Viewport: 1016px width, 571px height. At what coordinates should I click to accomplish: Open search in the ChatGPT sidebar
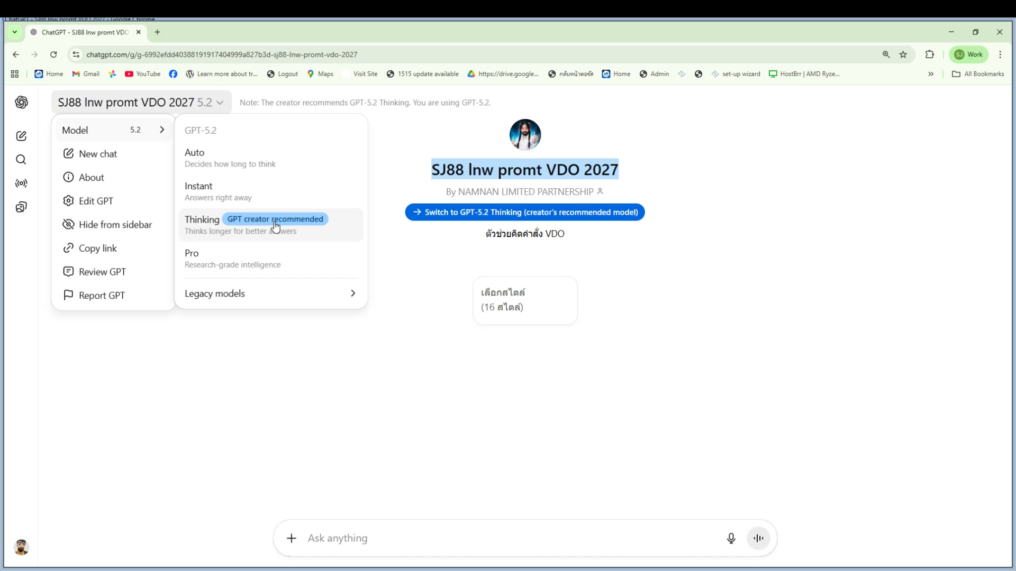click(21, 159)
